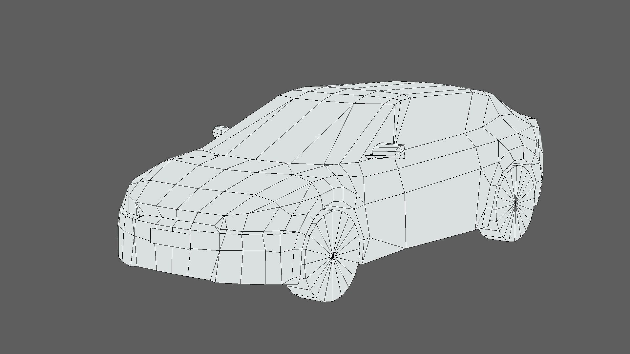Click the far-side wing mirror behind windshield

[x=220, y=131]
